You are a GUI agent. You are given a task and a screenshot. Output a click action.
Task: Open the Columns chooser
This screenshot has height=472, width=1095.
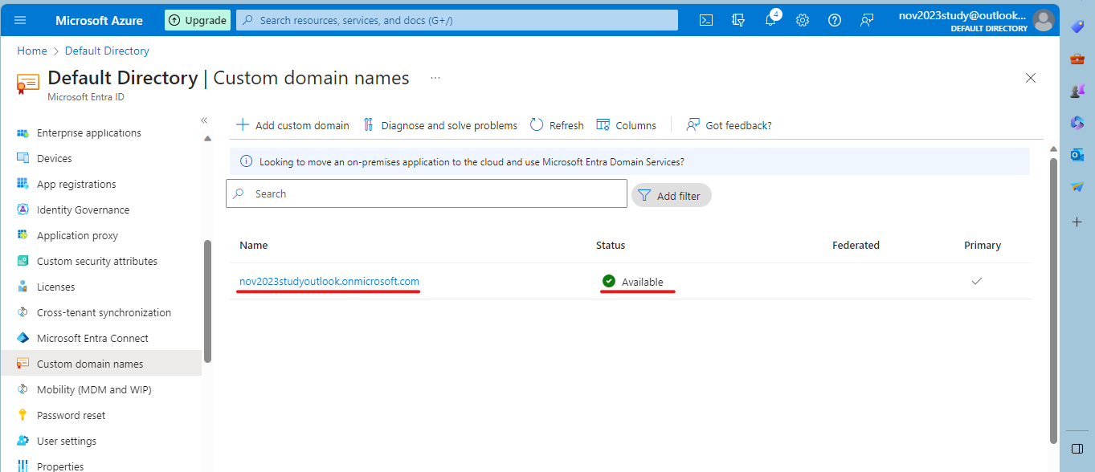pos(627,125)
